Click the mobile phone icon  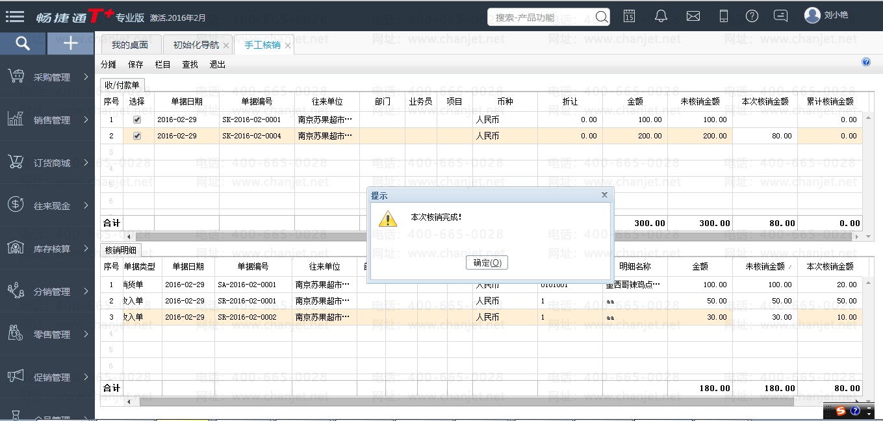[724, 16]
